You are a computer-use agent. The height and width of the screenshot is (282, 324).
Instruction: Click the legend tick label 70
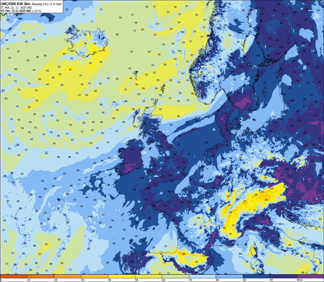pos(190,280)
